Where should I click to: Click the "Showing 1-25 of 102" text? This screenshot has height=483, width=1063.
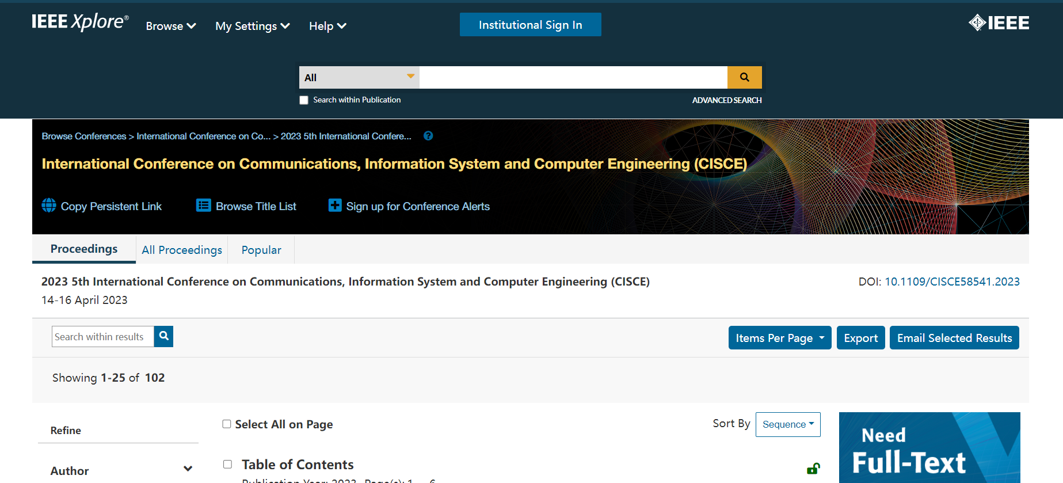(109, 378)
